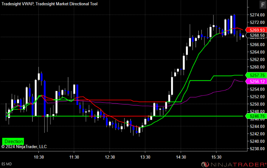Click the magenta 5256.12 price marker

click(256, 81)
